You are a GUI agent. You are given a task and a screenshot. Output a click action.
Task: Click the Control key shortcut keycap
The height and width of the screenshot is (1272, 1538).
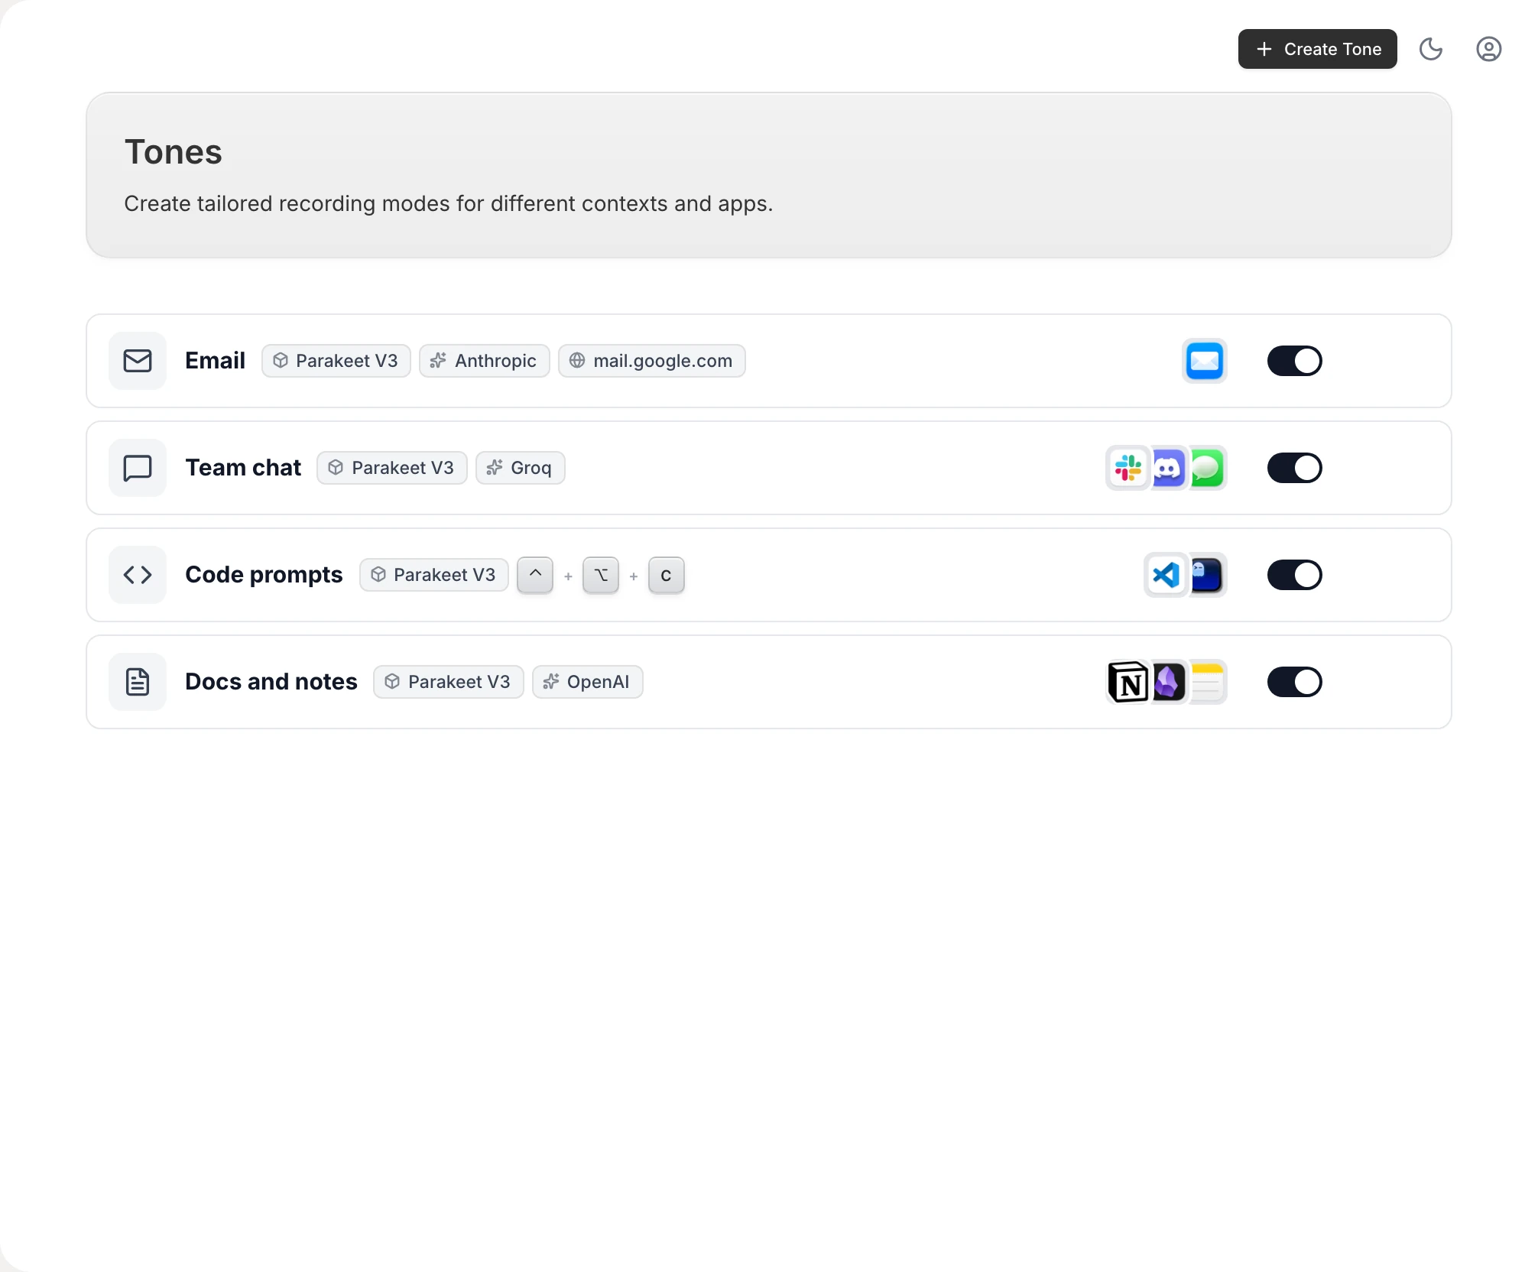[535, 575]
